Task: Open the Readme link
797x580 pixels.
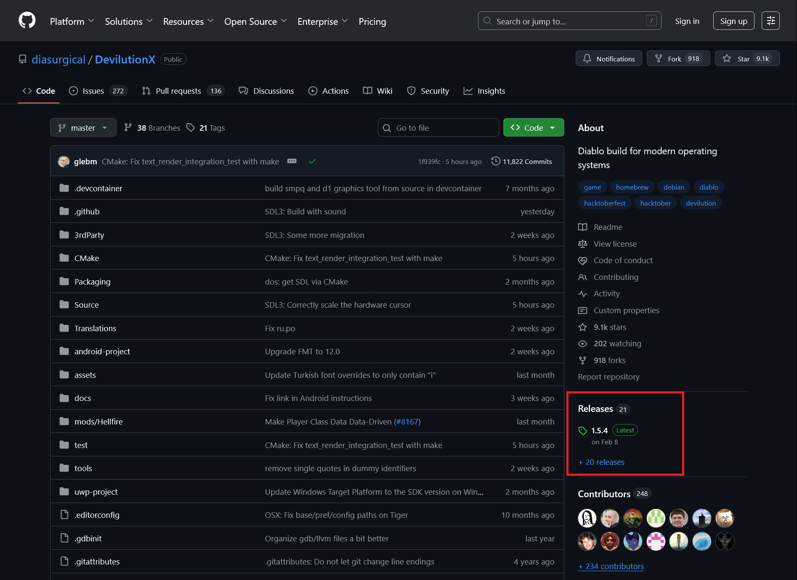Action: [608, 227]
